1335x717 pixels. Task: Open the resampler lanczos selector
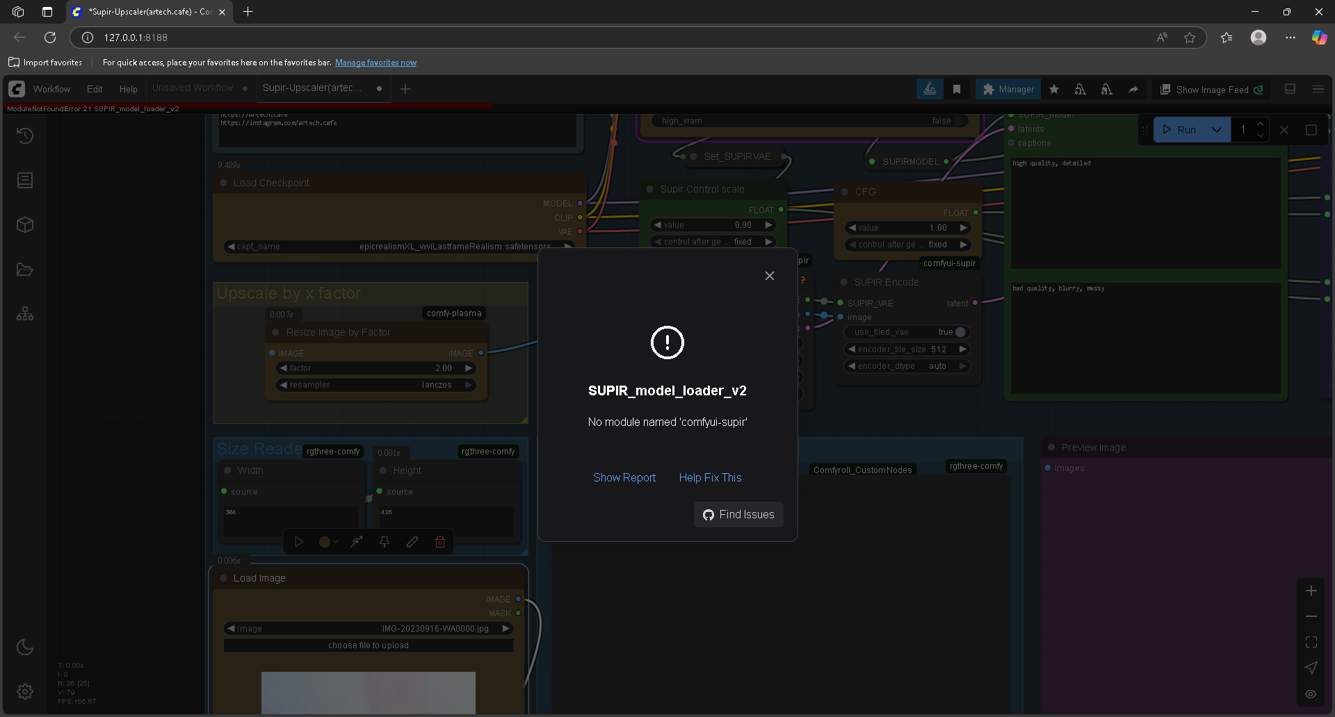pos(376,385)
